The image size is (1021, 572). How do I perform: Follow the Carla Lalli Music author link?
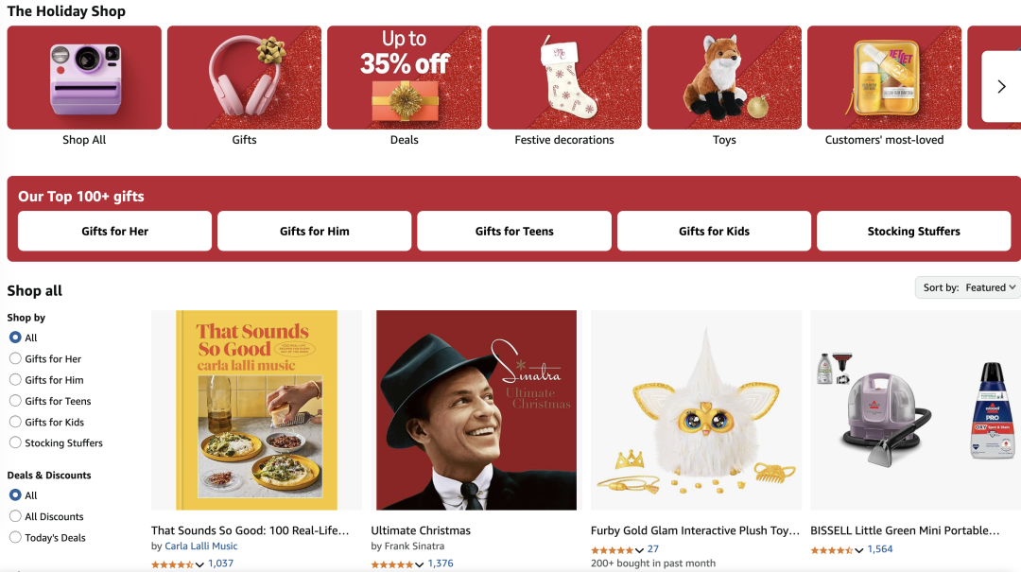click(x=201, y=546)
